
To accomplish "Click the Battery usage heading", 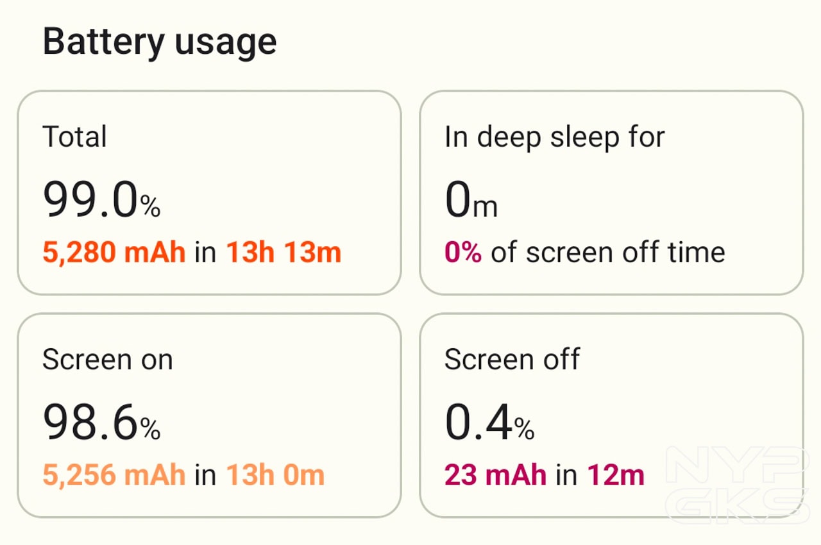I will (159, 42).
